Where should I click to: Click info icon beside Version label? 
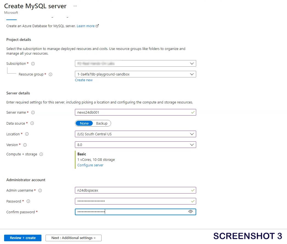pos(25,145)
